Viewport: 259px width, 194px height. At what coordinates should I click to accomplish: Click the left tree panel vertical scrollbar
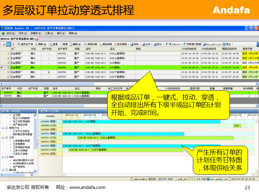click(x=35, y=137)
